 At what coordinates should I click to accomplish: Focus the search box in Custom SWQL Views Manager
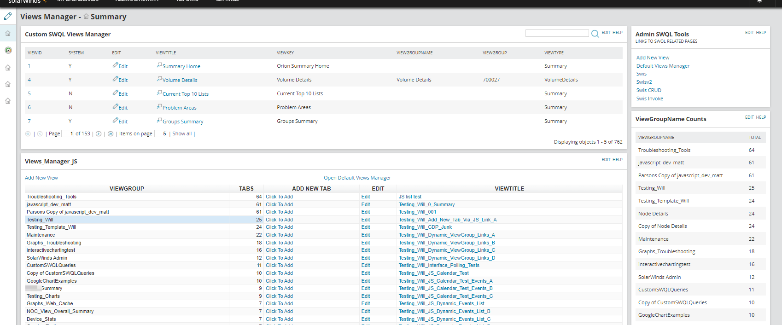[557, 33]
